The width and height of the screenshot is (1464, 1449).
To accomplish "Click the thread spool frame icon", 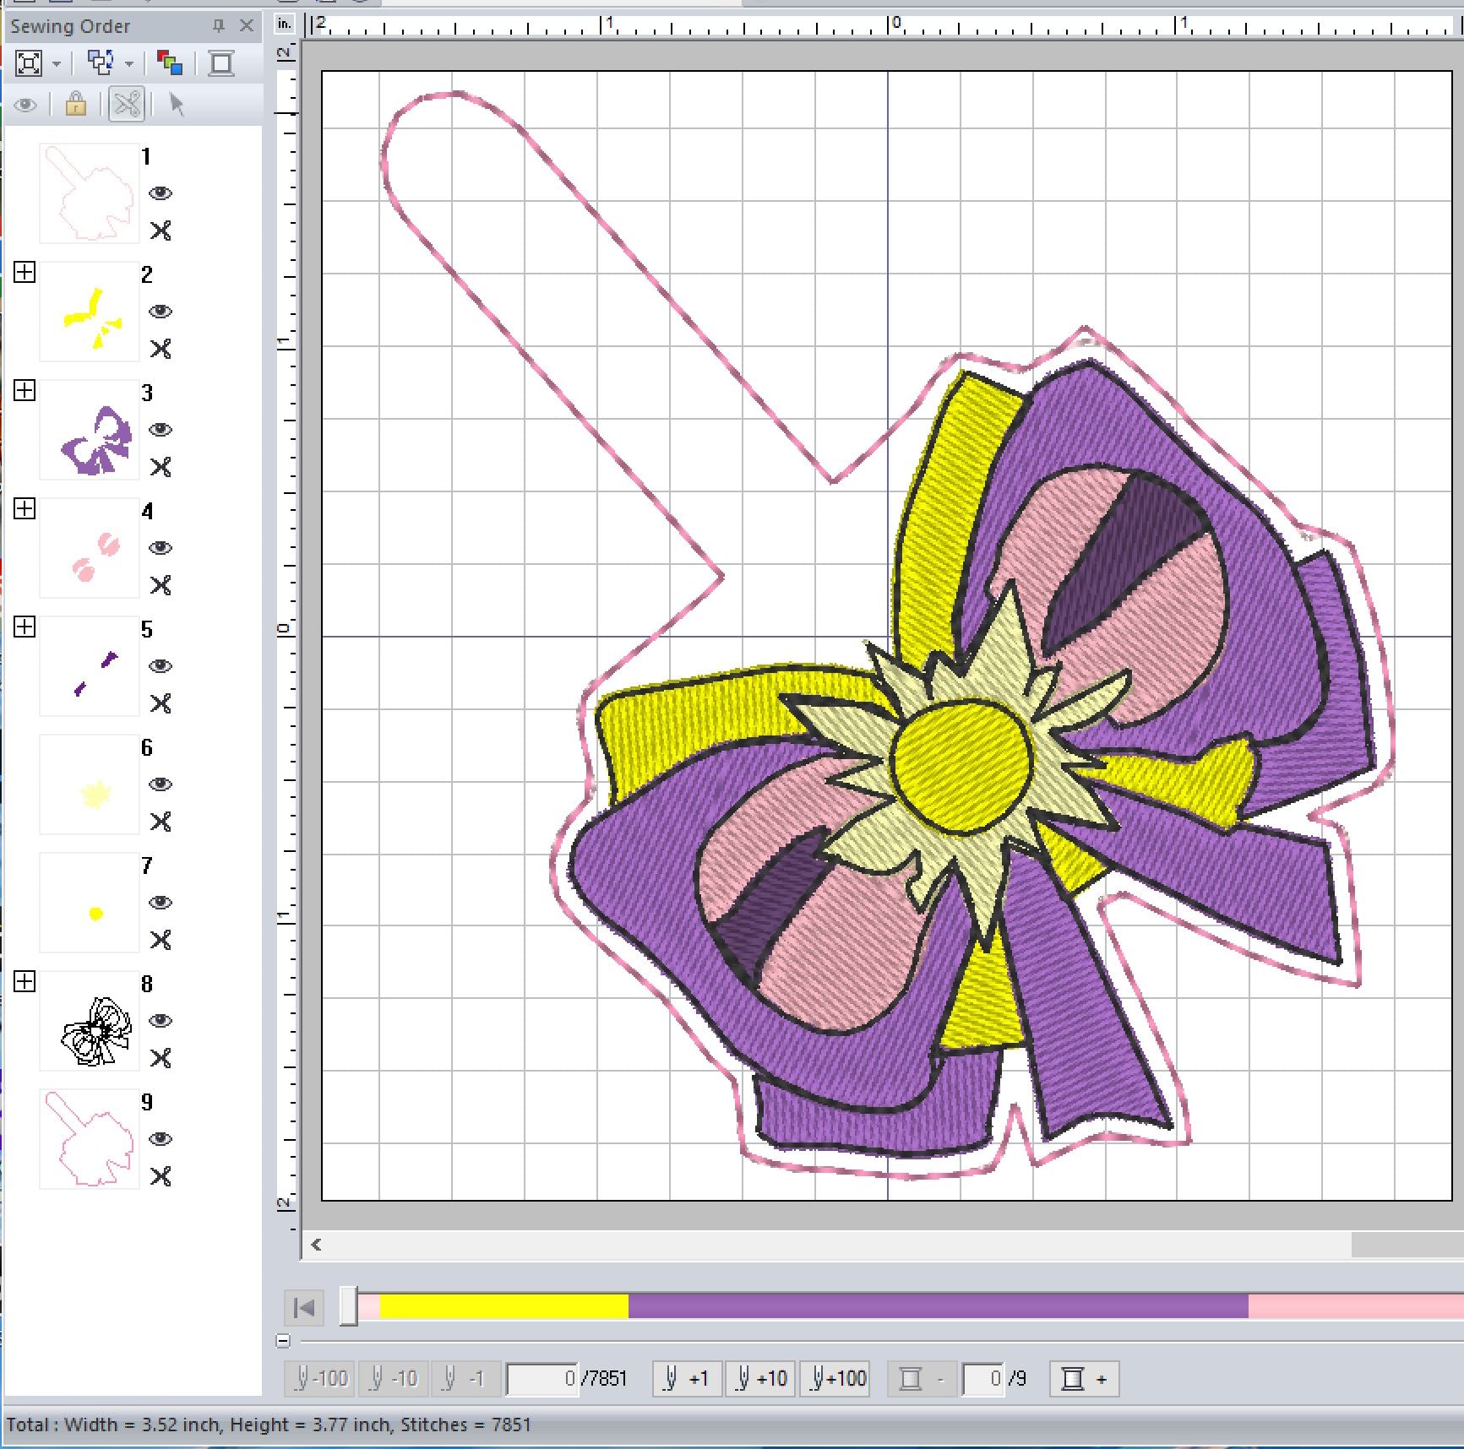I will tap(221, 63).
